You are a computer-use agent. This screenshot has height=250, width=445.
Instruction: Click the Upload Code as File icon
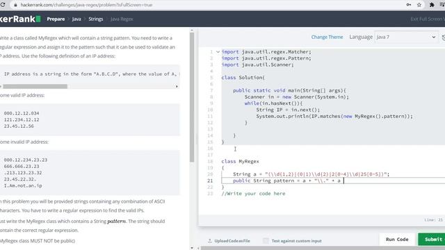[210, 241]
